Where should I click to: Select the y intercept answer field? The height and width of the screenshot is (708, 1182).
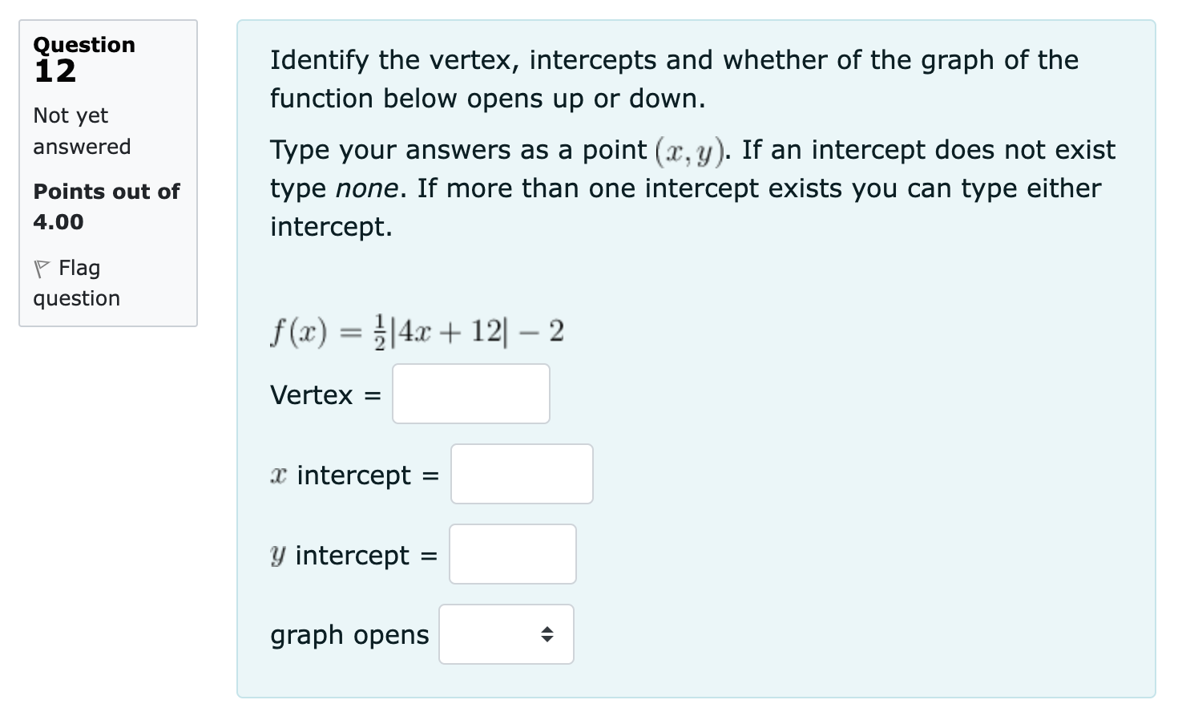[x=512, y=554]
